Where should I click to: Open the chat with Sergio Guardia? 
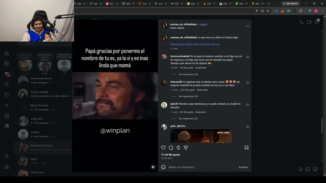(x=43, y=94)
